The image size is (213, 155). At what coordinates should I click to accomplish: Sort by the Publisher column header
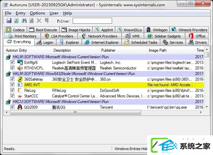[x=123, y=50]
